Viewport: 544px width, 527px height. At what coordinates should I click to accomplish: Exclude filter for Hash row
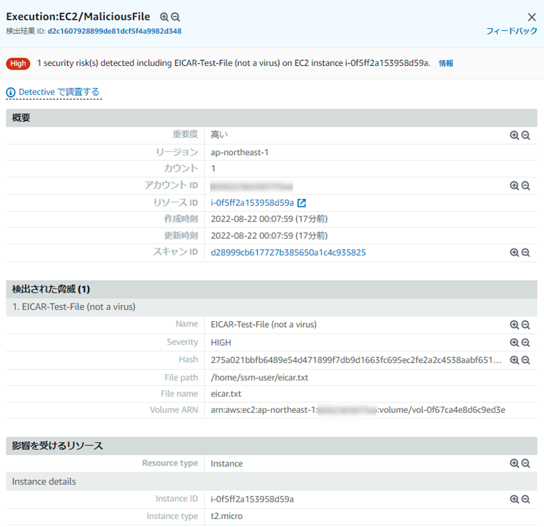[526, 360]
